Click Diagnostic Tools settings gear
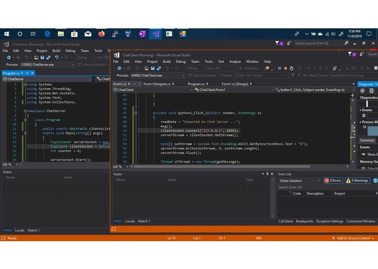The image size is (378, 269). pyautogui.click(x=362, y=91)
